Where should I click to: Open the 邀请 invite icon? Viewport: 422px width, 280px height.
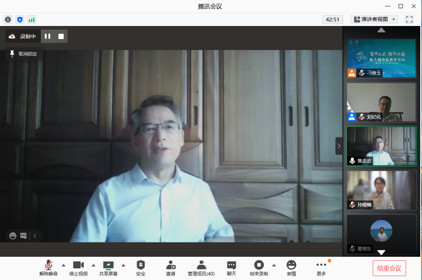tap(171, 268)
